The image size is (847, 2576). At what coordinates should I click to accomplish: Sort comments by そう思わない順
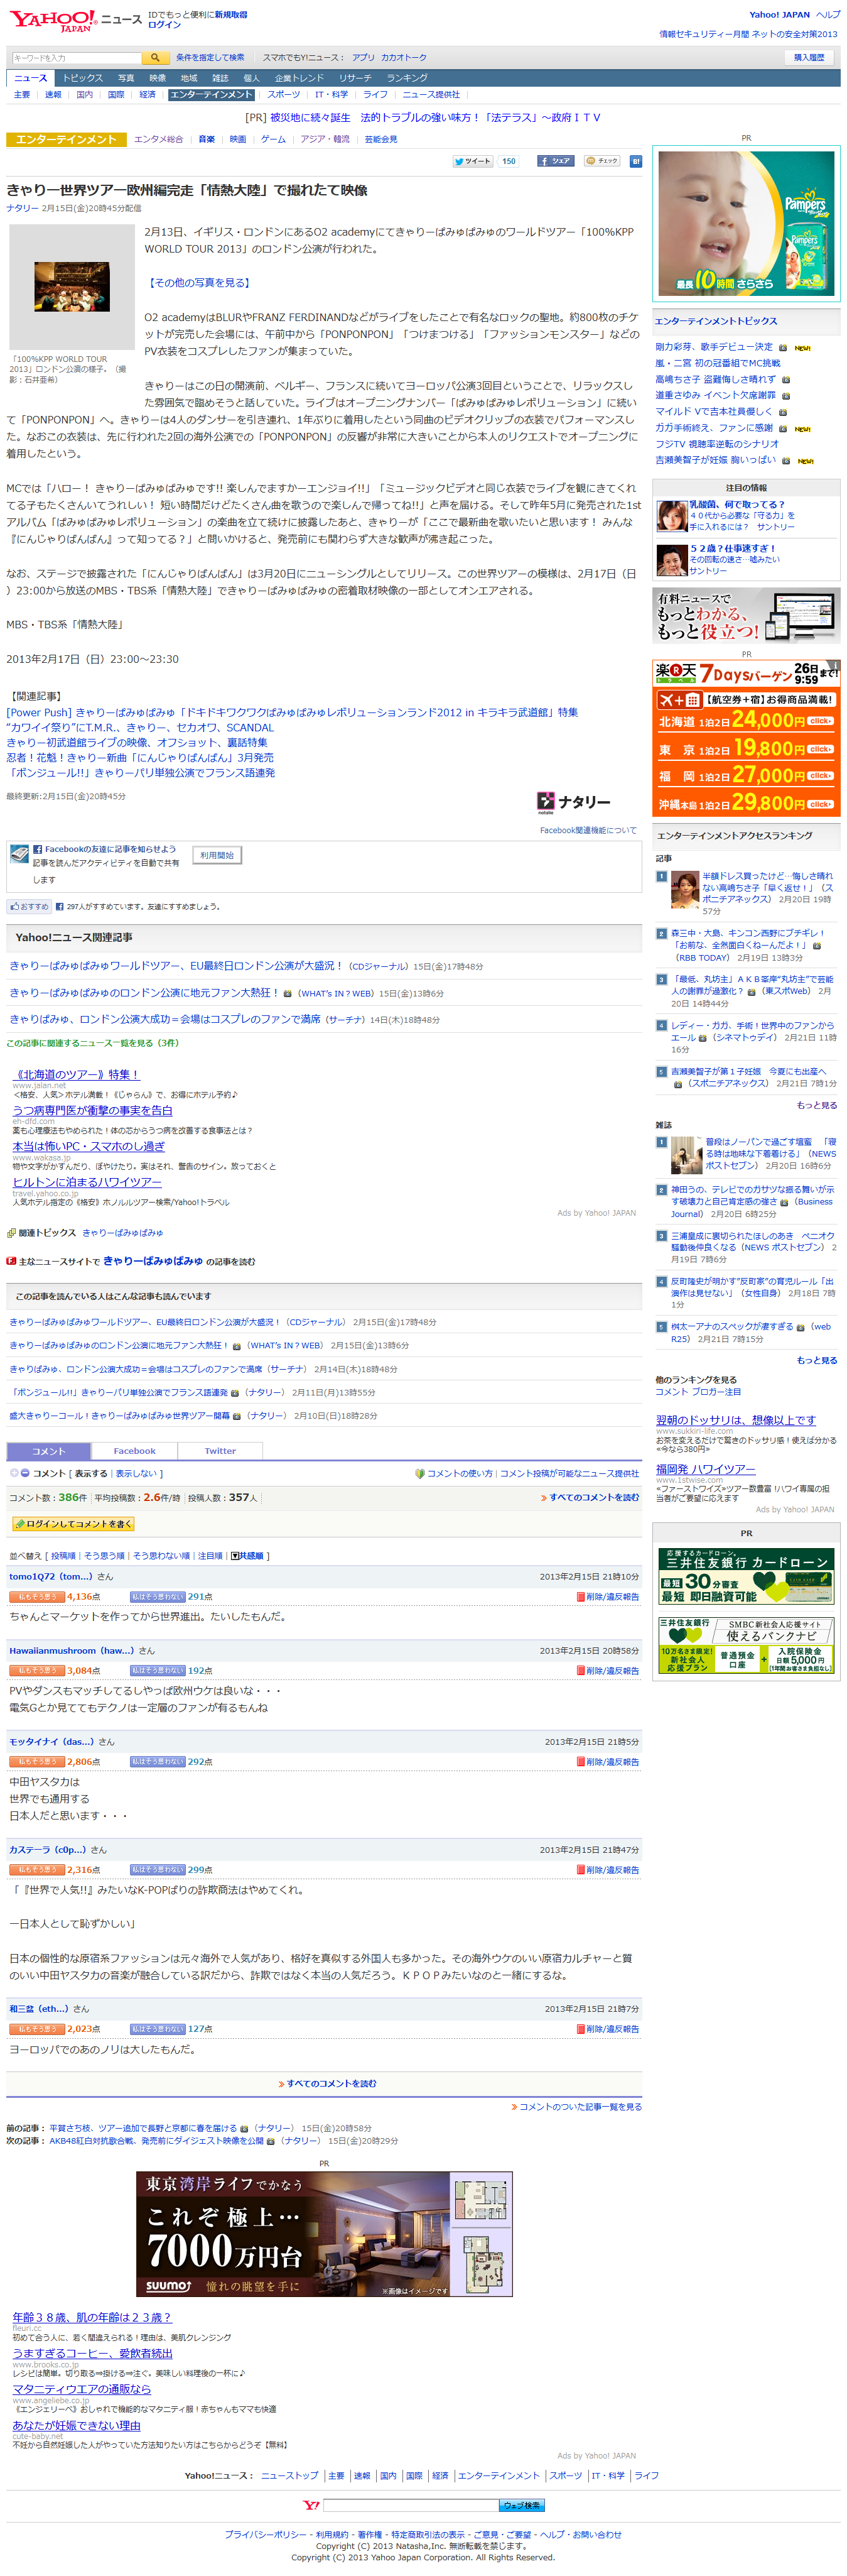pyautogui.click(x=161, y=1556)
